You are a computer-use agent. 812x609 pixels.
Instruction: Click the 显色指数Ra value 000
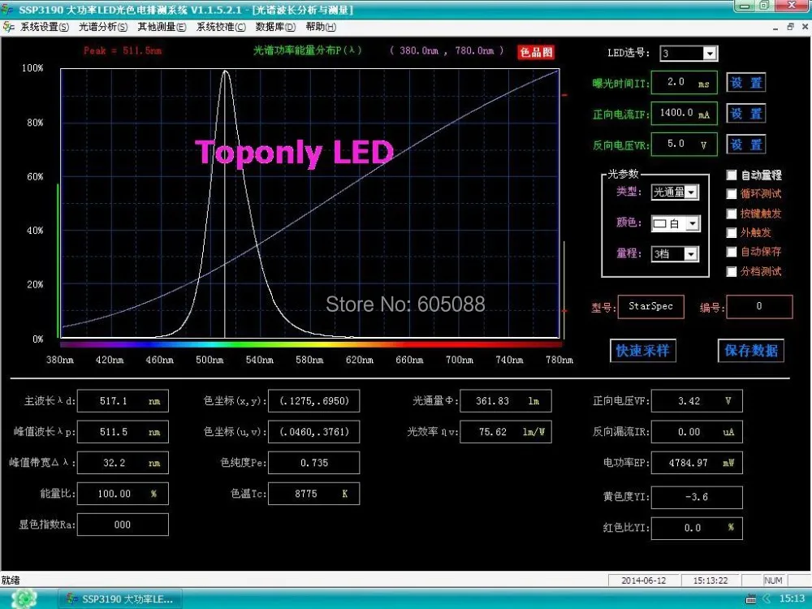point(123,525)
